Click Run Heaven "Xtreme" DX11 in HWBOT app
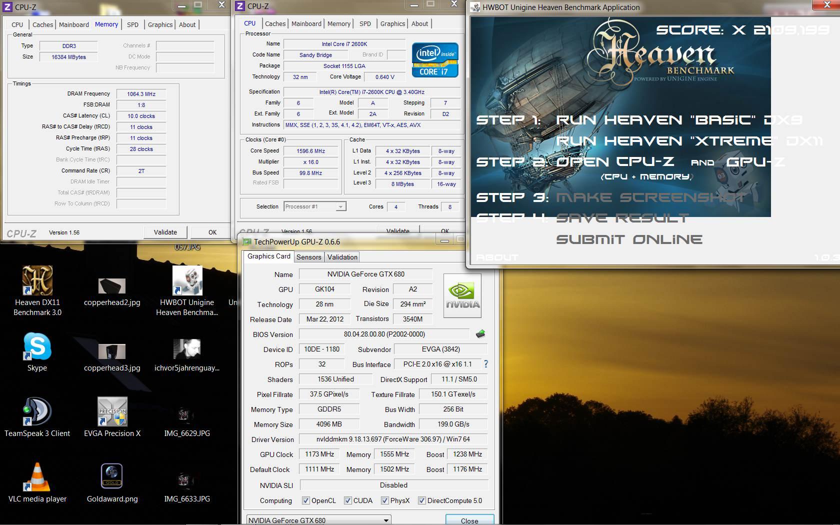Image resolution: width=840 pixels, height=525 pixels. click(689, 141)
